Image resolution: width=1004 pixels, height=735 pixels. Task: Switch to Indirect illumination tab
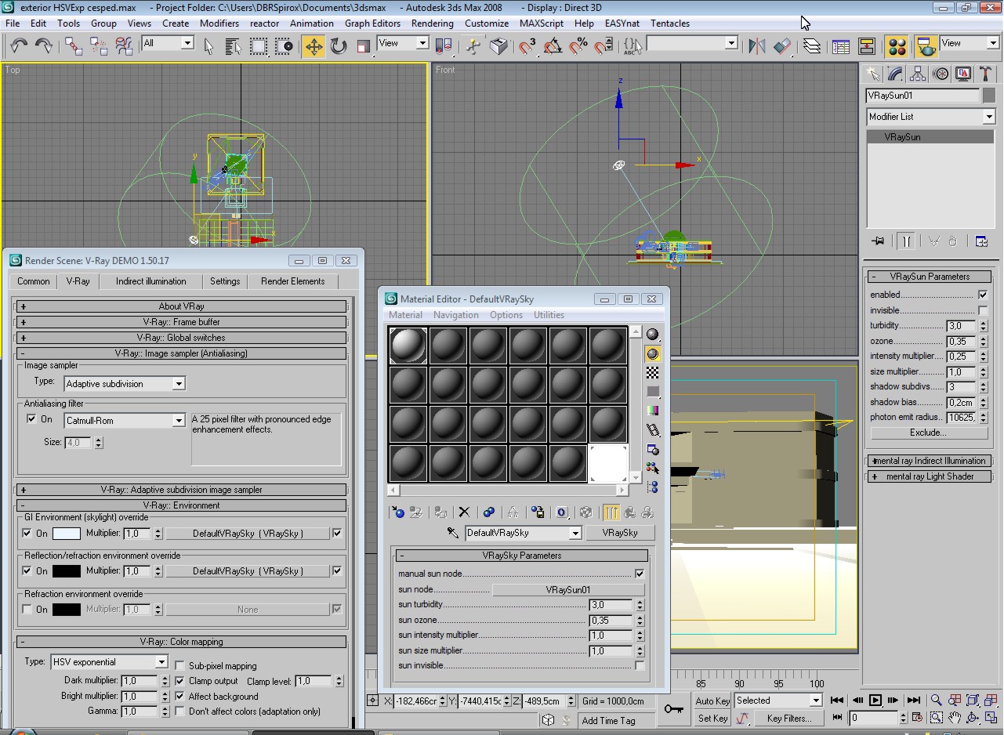pos(151,281)
